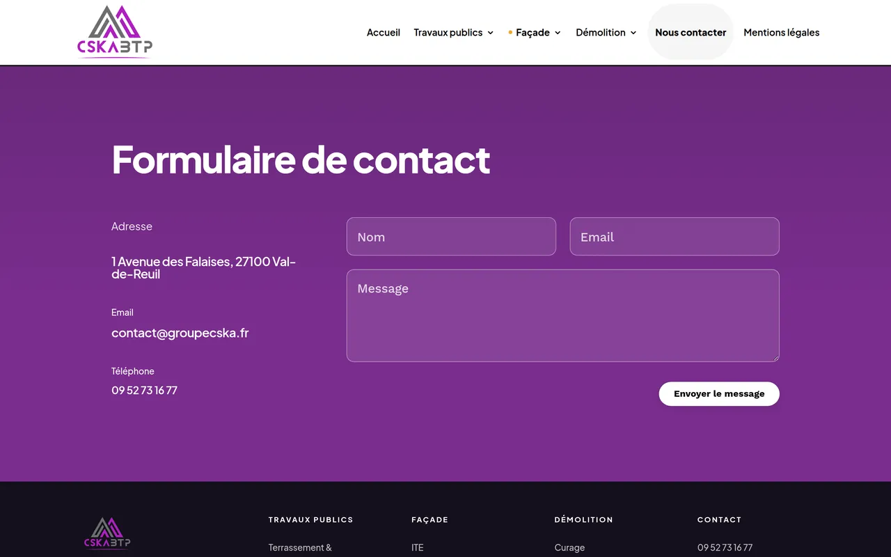Focus the Nom input field

coord(451,237)
